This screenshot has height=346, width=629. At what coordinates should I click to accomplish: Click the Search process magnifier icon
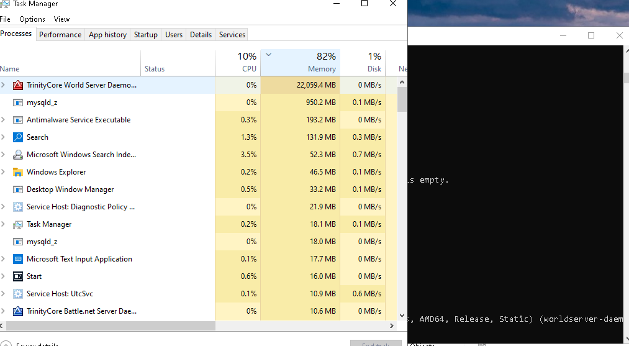tap(17, 137)
